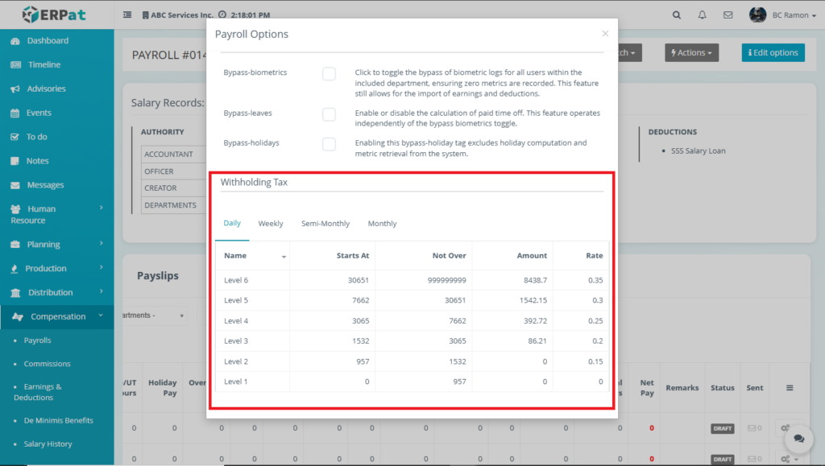
Task: Click the Advisories megaphone icon
Action: pyautogui.click(x=15, y=89)
